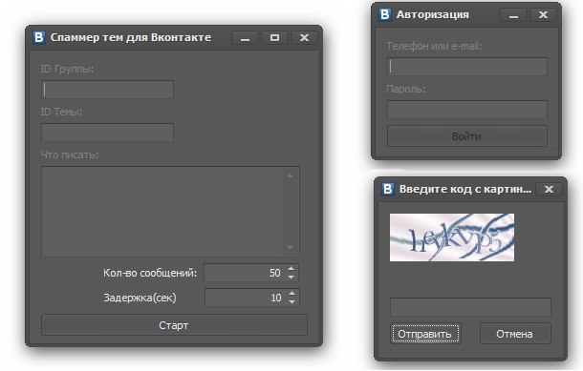Click the Телефон или e-mail: label
The image size is (583, 371).
coord(434,46)
